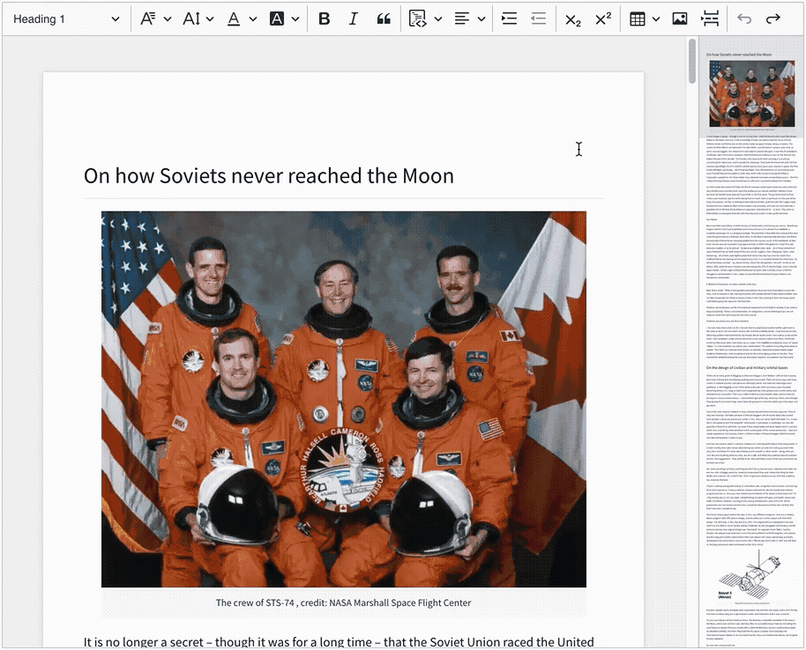
Task: Insert an image with the image icon
Action: click(x=680, y=19)
